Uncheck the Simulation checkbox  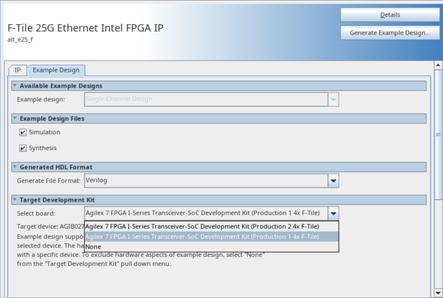(23, 132)
